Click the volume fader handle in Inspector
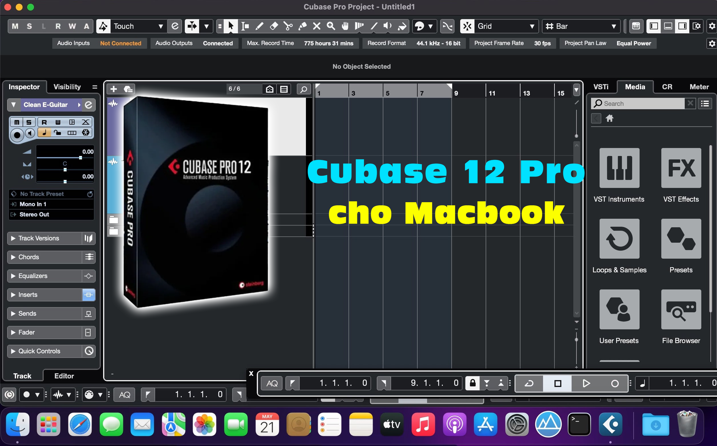Viewport: 717px width, 446px height. click(x=80, y=158)
